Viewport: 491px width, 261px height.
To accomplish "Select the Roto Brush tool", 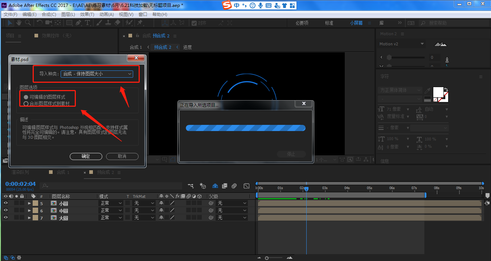I will pyautogui.click(x=129, y=23).
